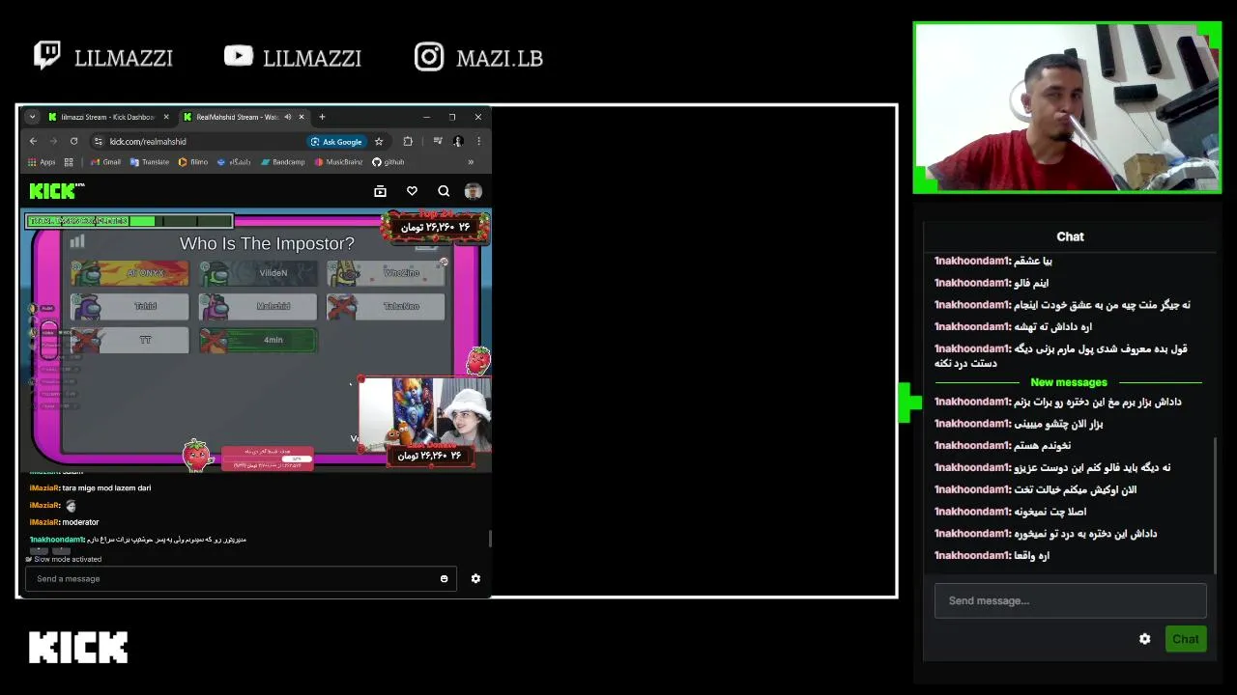Go forward in the browser
This screenshot has height=695, width=1237.
coord(53,141)
